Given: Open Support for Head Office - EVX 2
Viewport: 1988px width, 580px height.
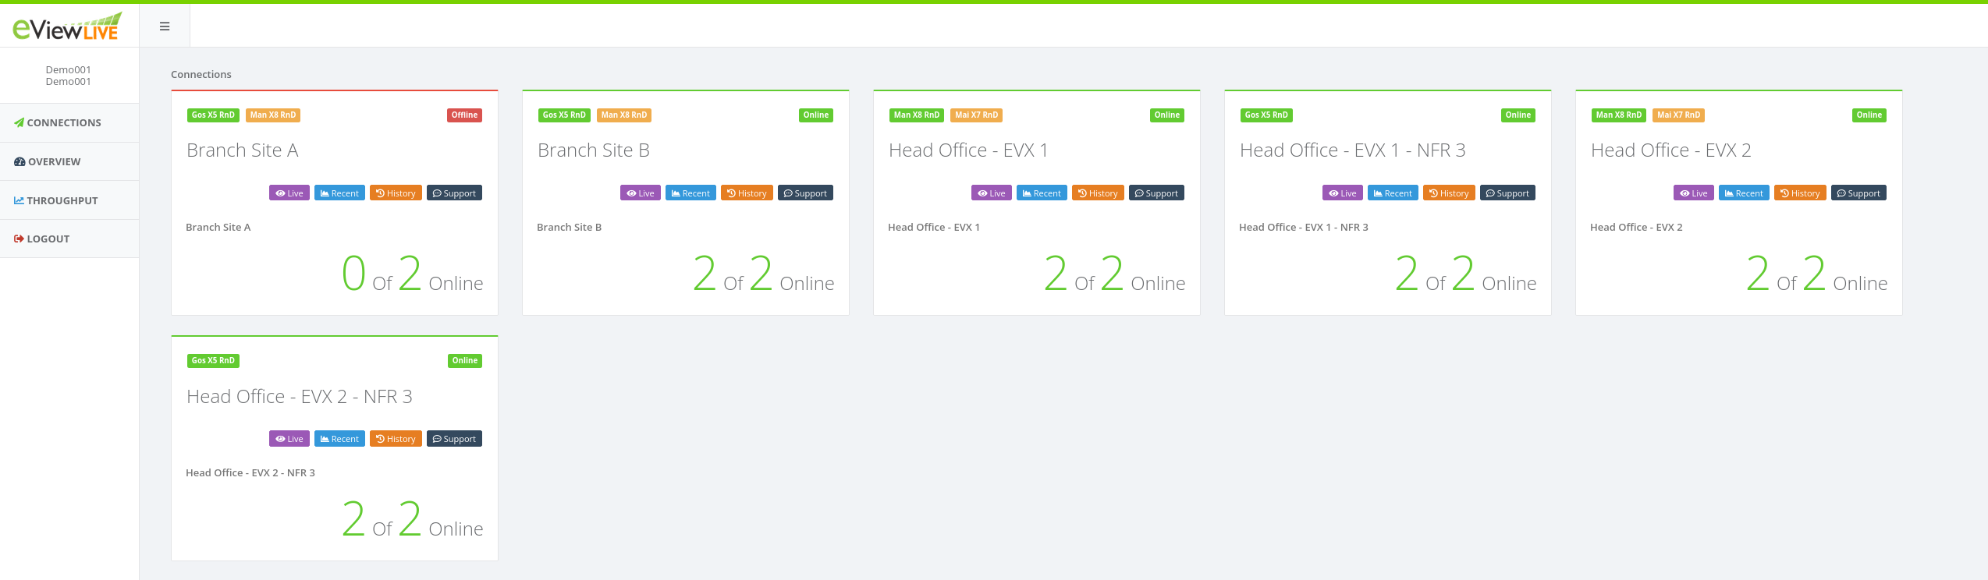Looking at the screenshot, I should click(1858, 193).
